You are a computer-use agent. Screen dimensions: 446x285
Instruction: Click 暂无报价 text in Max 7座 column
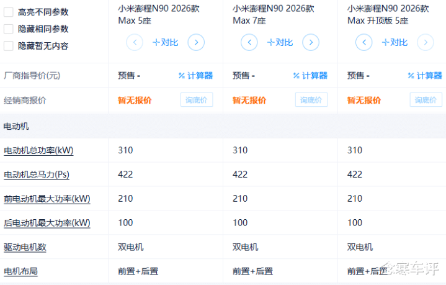(249, 100)
